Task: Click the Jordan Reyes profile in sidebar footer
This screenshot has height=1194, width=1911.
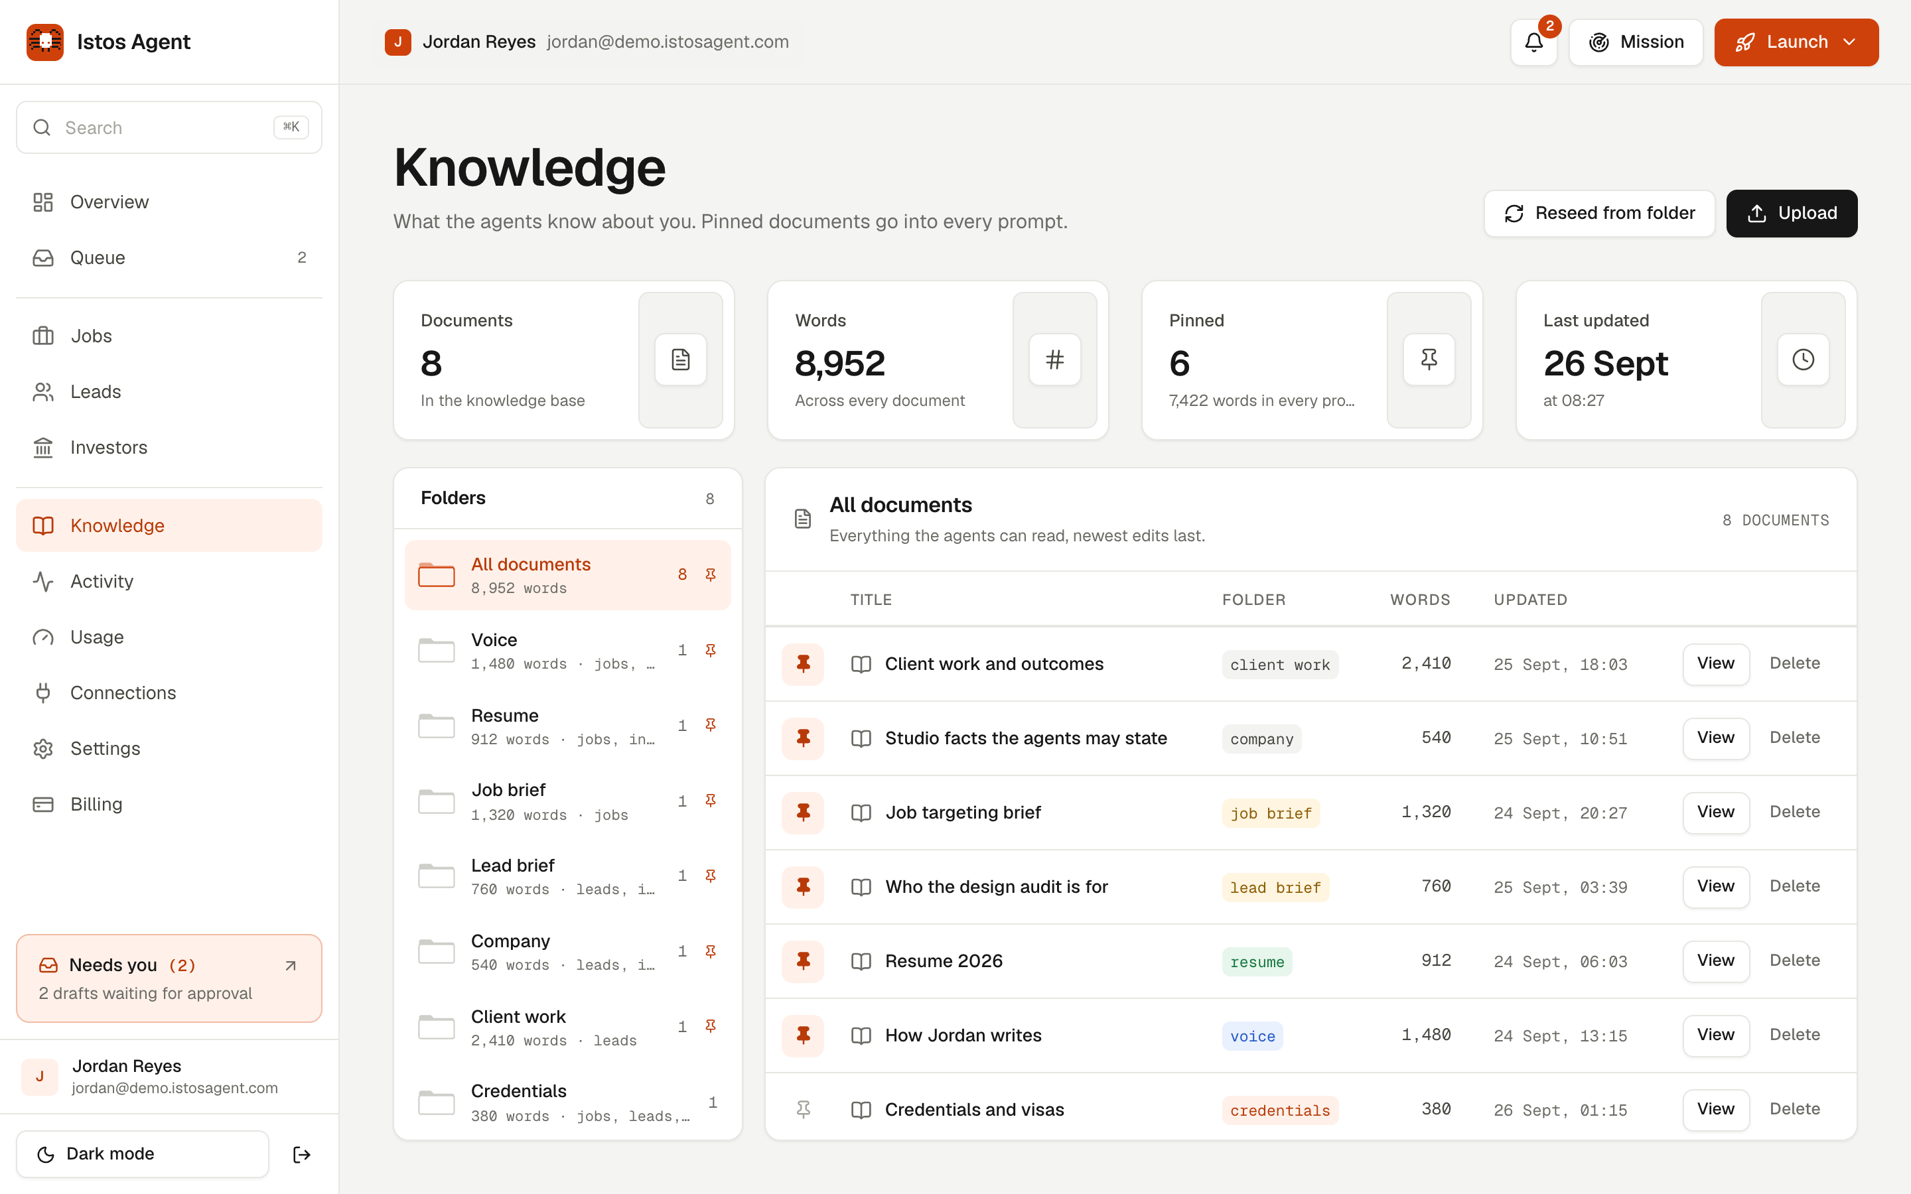Action: click(169, 1077)
